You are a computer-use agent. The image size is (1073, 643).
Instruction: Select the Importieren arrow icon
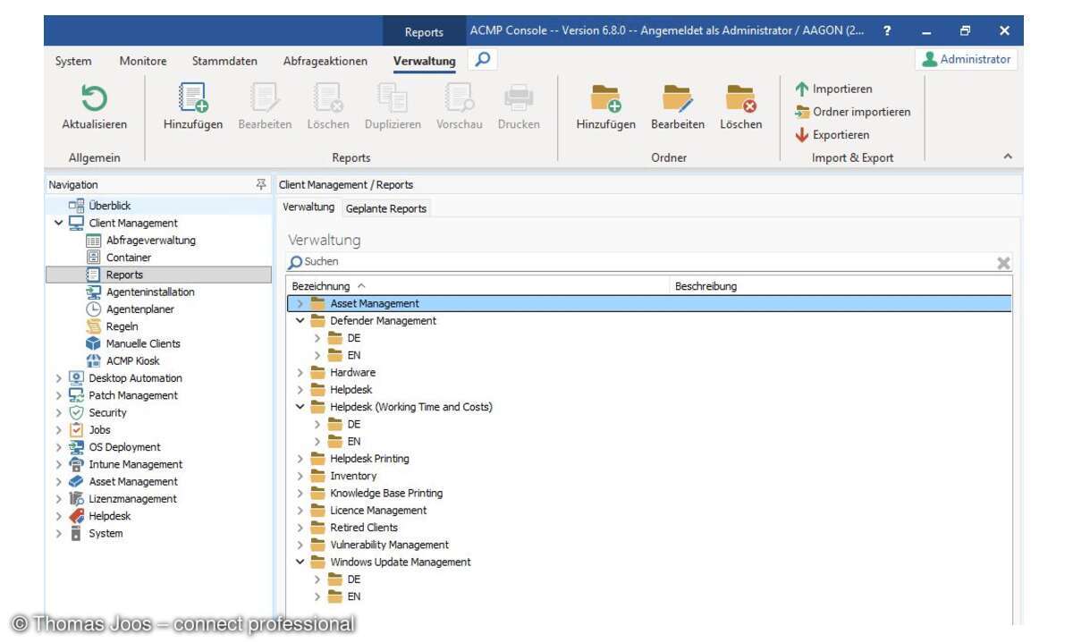point(802,89)
